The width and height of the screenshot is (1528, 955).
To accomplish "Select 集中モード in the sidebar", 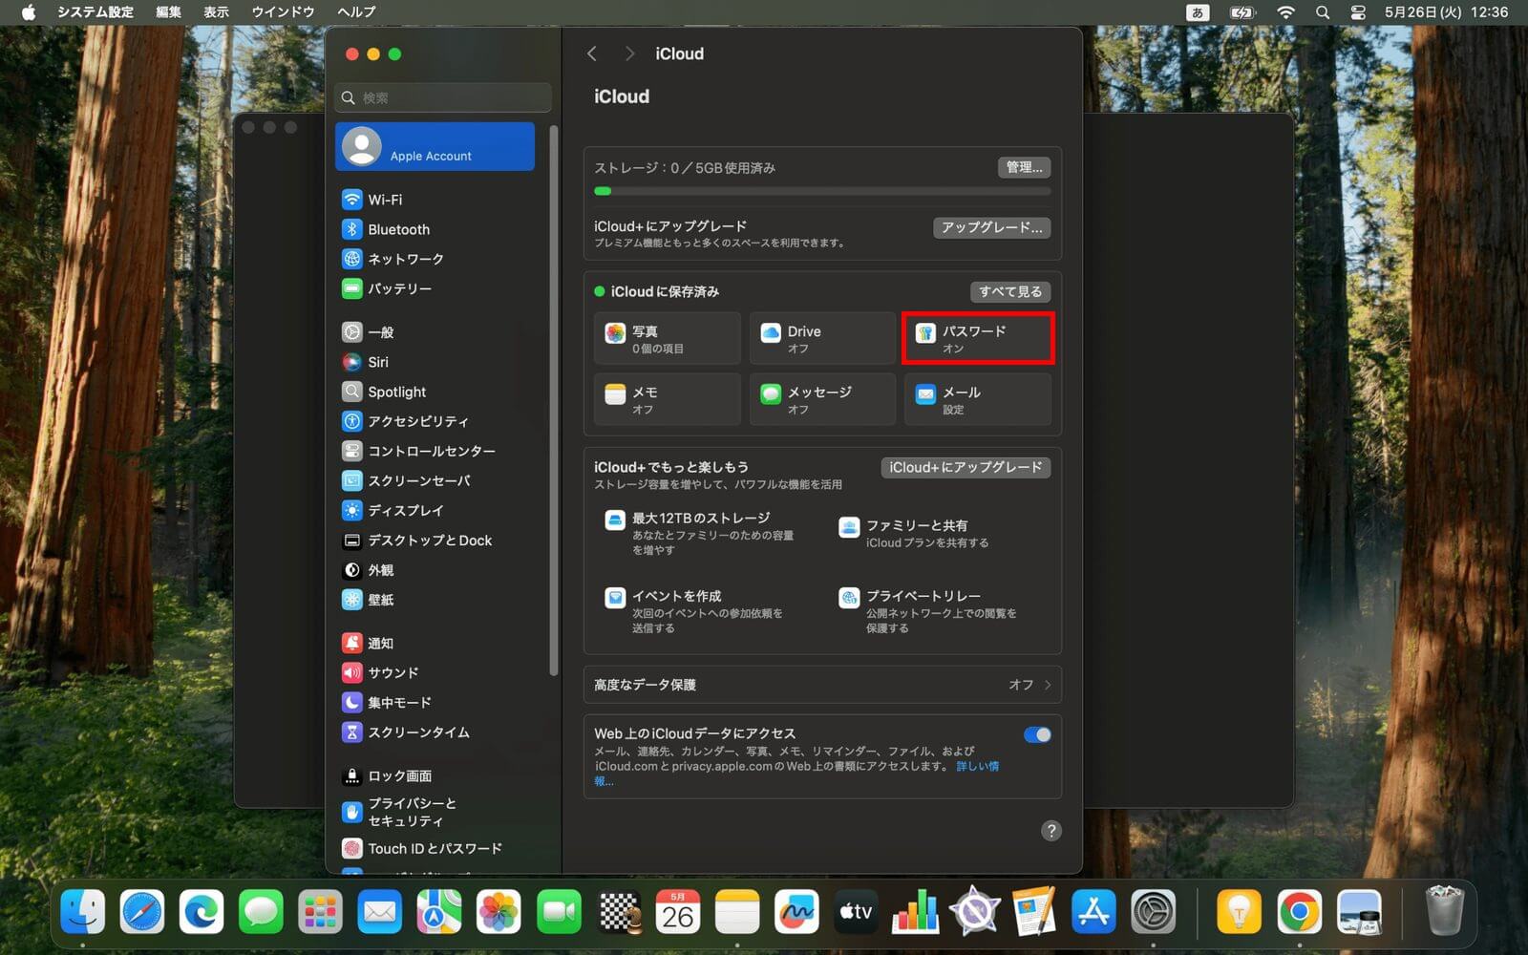I will click(435, 702).
